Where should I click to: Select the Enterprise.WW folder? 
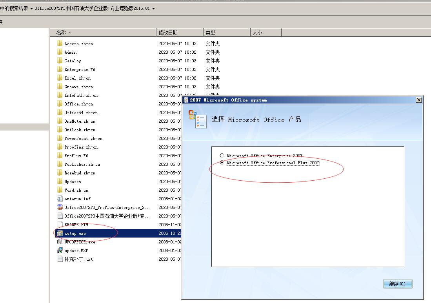click(79, 69)
